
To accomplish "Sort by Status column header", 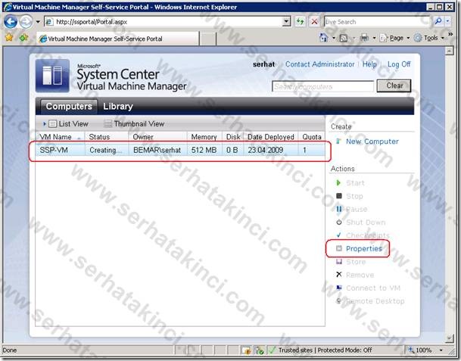I will 107,137.
